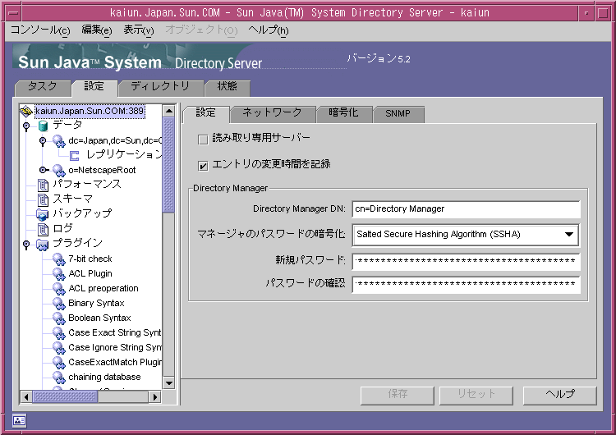Collapse the プラグイン tree node

(x=26, y=245)
